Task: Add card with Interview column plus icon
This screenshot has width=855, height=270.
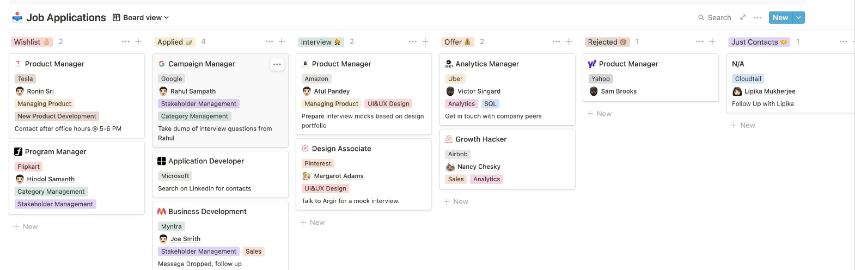Action: pyautogui.click(x=425, y=41)
